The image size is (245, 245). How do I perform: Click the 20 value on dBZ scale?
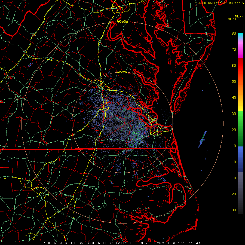(234, 130)
